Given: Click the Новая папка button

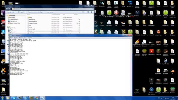Looking at the screenshot, I should [x=50, y=12].
